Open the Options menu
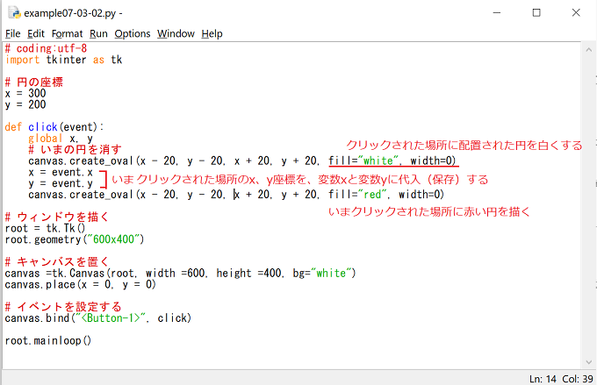This screenshot has width=597, height=385. pos(133,33)
